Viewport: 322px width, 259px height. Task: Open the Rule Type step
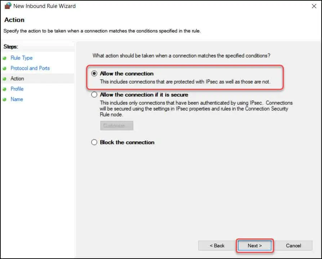click(22, 58)
